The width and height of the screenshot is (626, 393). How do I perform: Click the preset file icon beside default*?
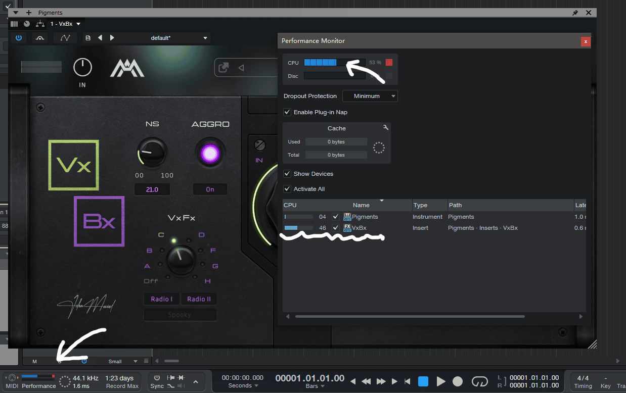pos(88,38)
